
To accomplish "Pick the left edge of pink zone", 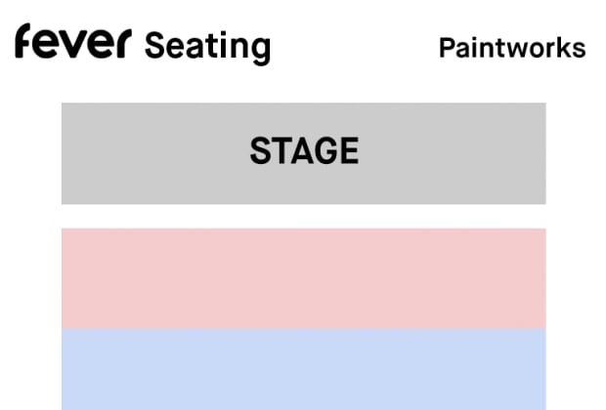I will pos(65,279).
